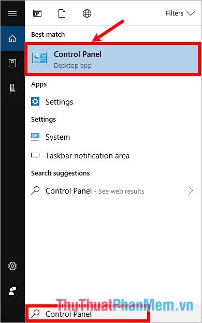This screenshot has height=323, width=202.
Task: Click the blue Settings gear icon
Action: click(x=35, y=101)
